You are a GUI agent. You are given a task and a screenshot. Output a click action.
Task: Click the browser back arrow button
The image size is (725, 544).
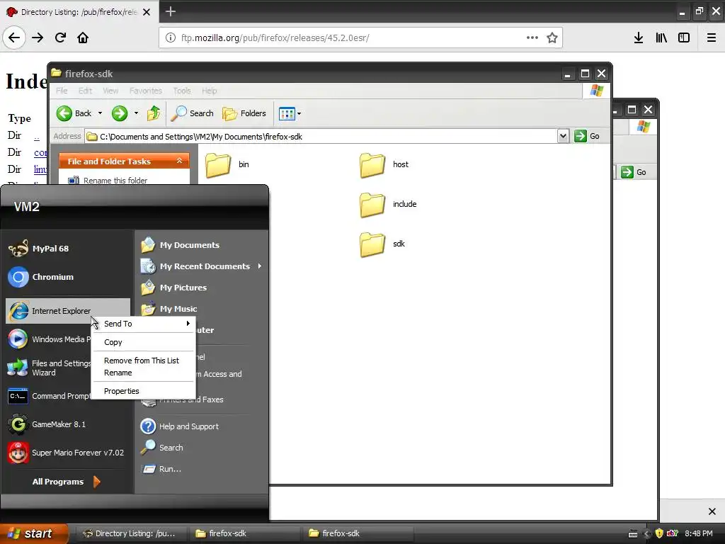[14, 38]
